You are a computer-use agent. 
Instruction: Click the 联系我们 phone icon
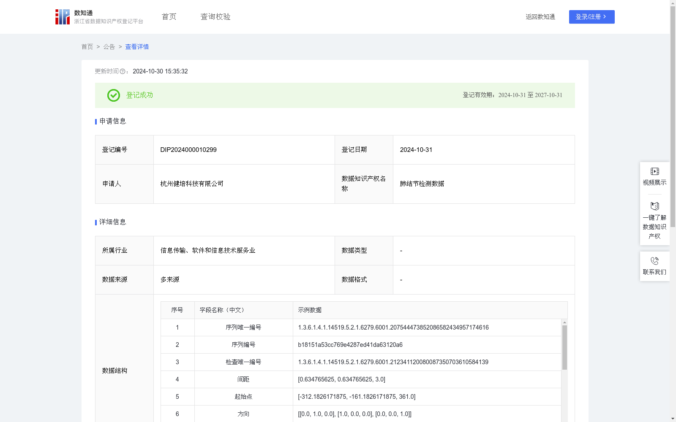tap(654, 261)
